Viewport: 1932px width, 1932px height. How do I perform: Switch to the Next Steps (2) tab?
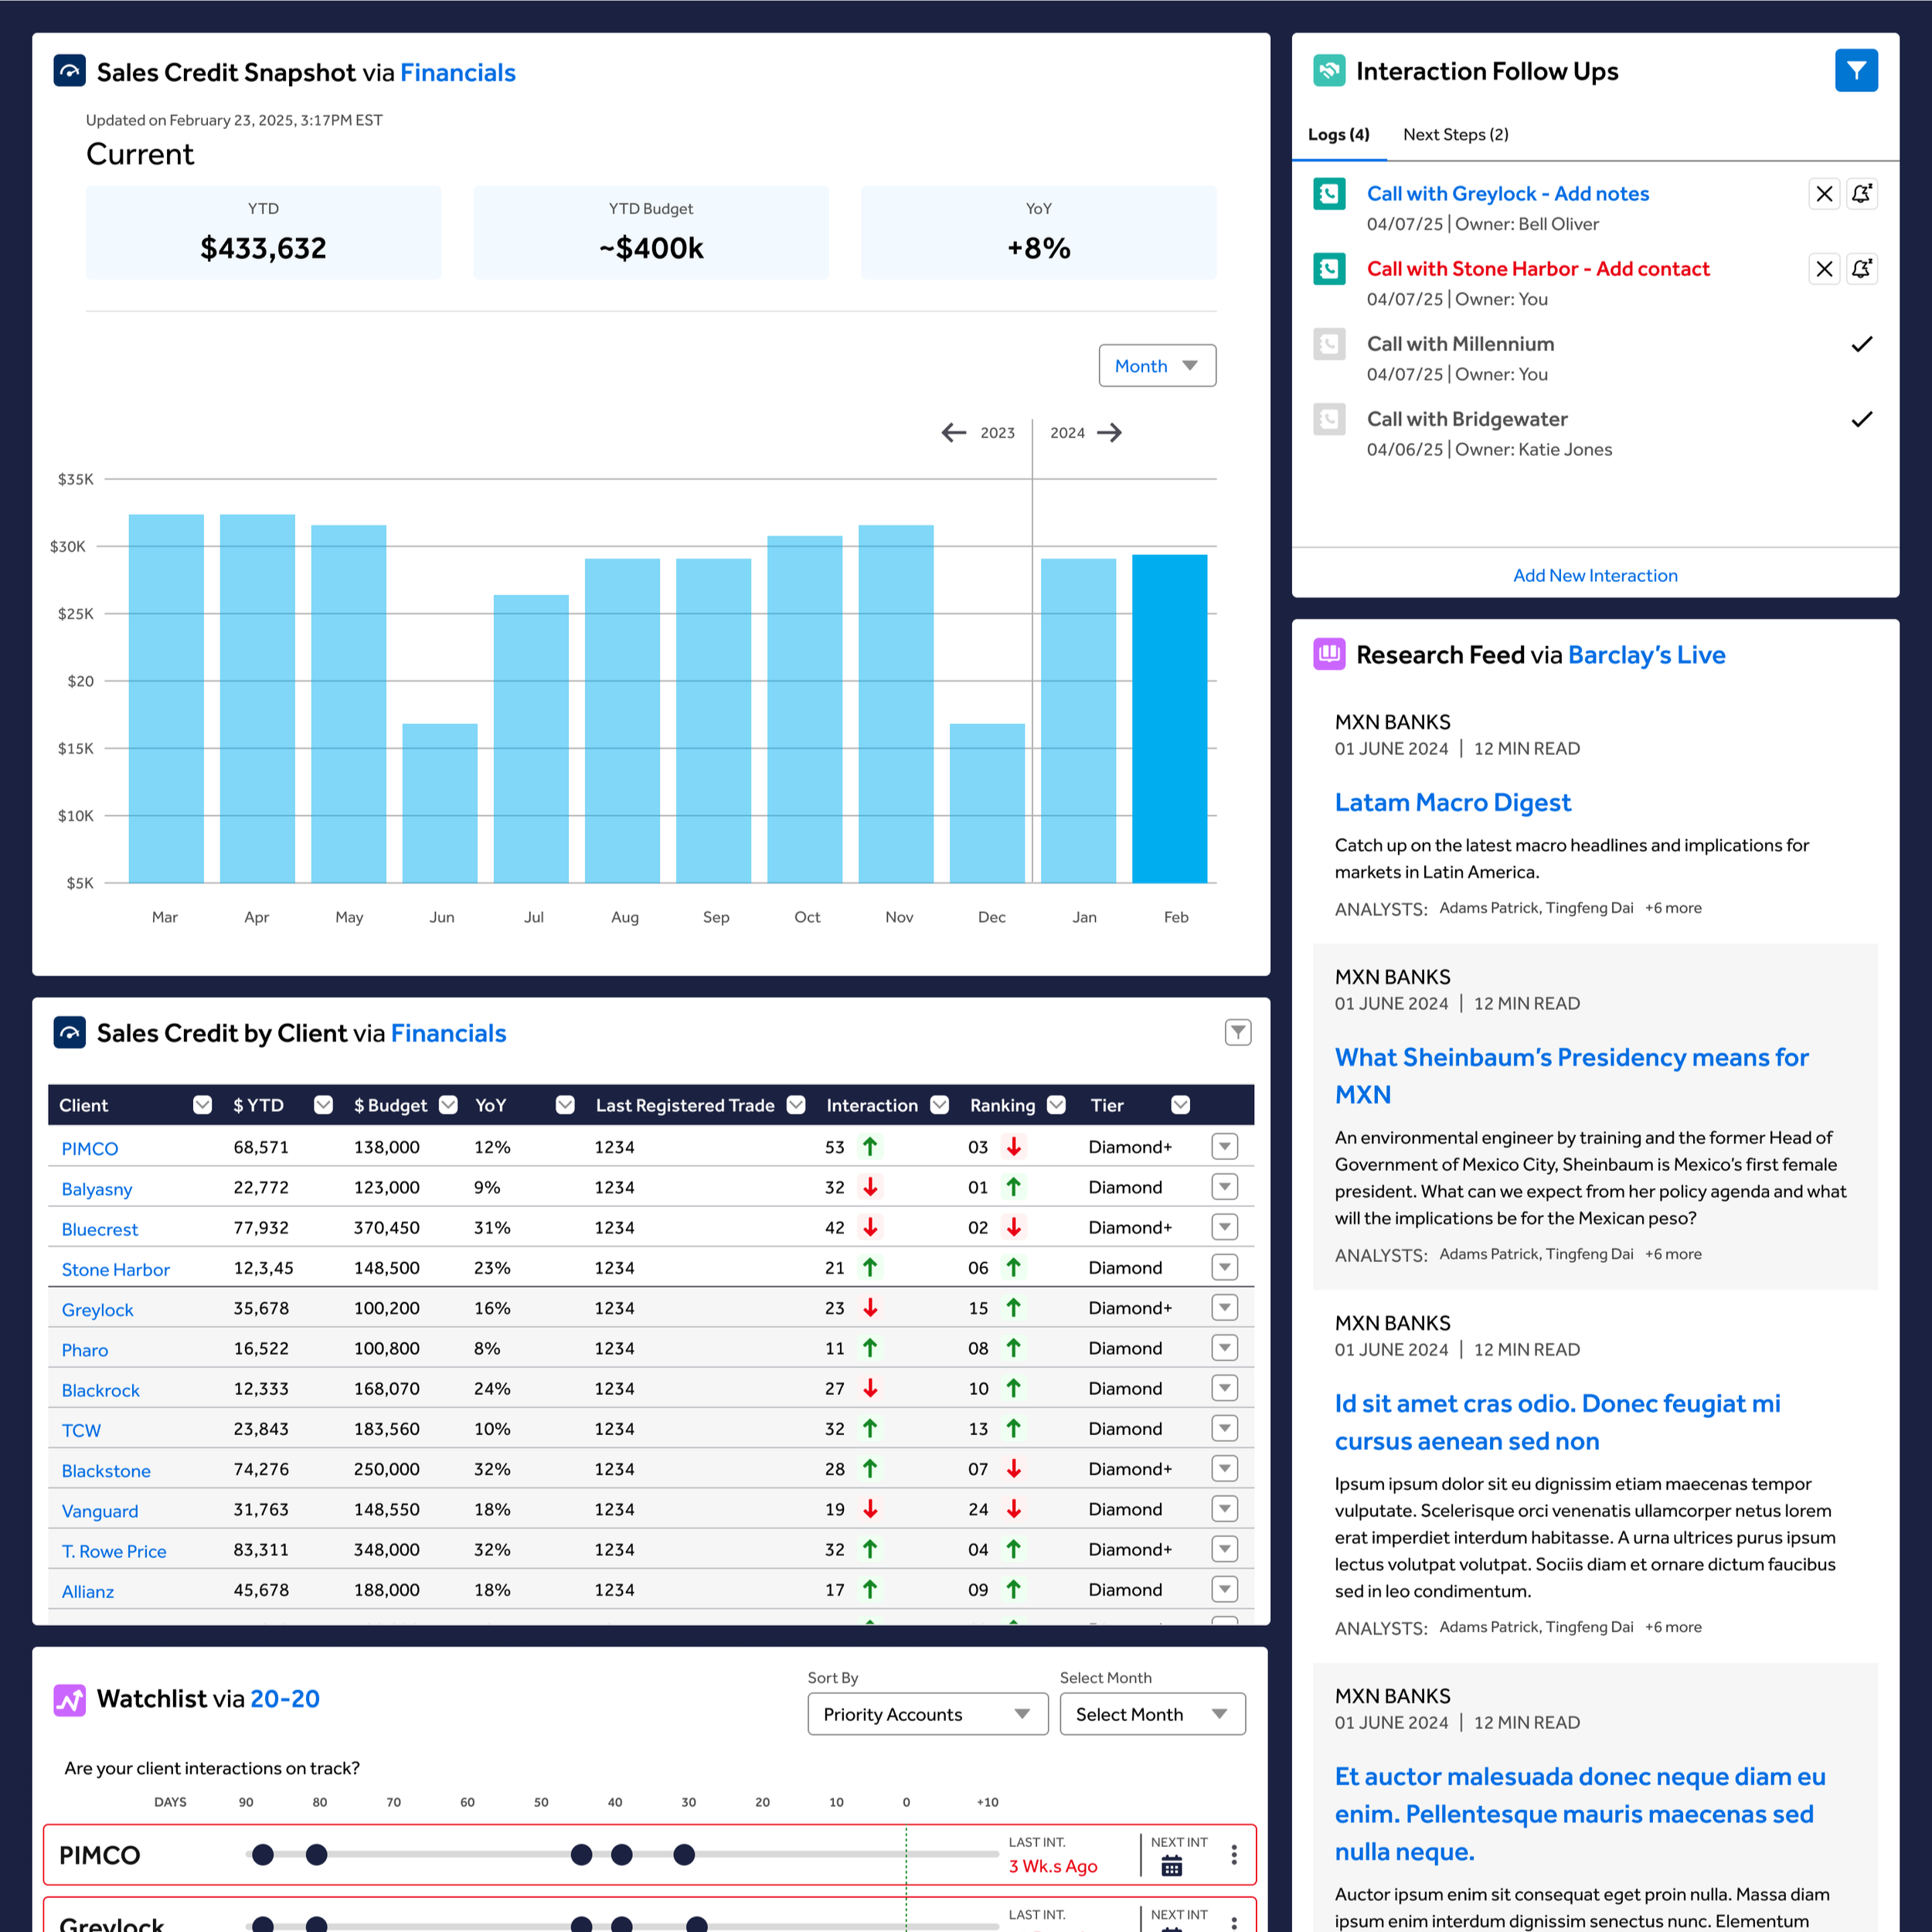(x=1455, y=135)
